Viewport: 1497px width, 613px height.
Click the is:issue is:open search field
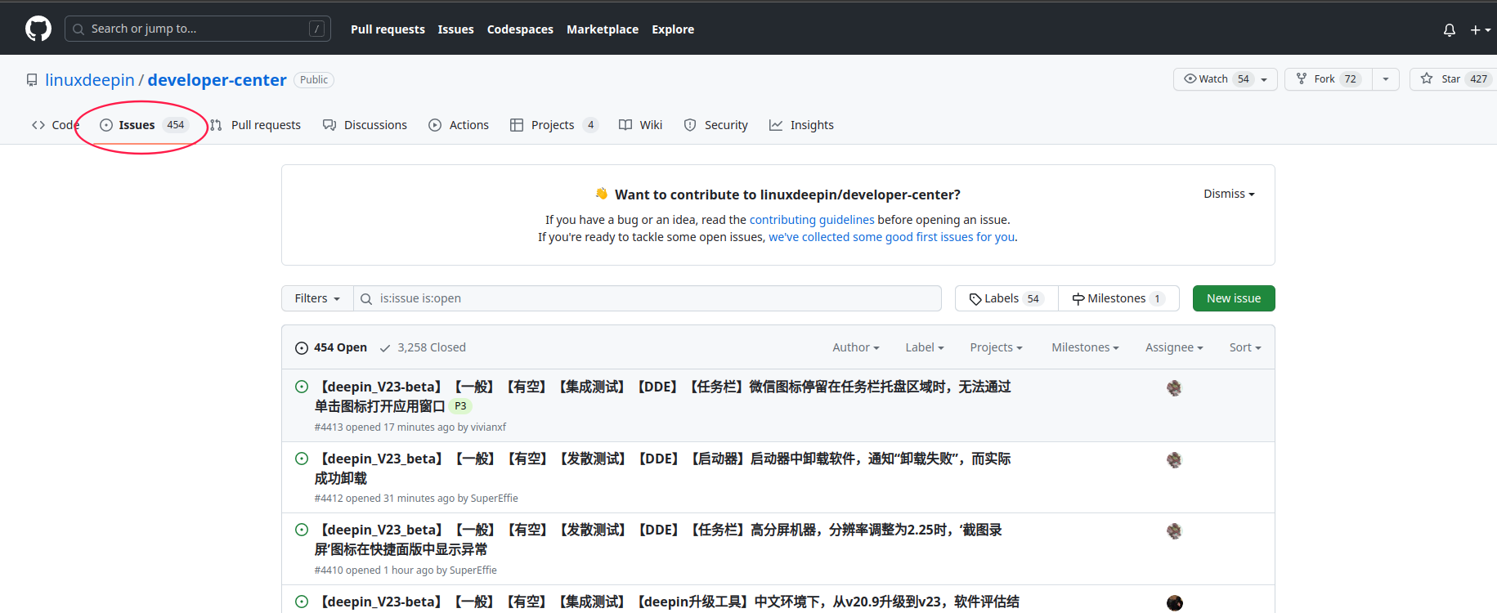pyautogui.click(x=648, y=298)
